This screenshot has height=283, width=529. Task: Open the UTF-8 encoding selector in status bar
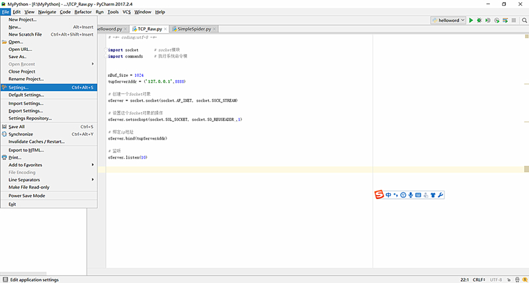click(496, 280)
